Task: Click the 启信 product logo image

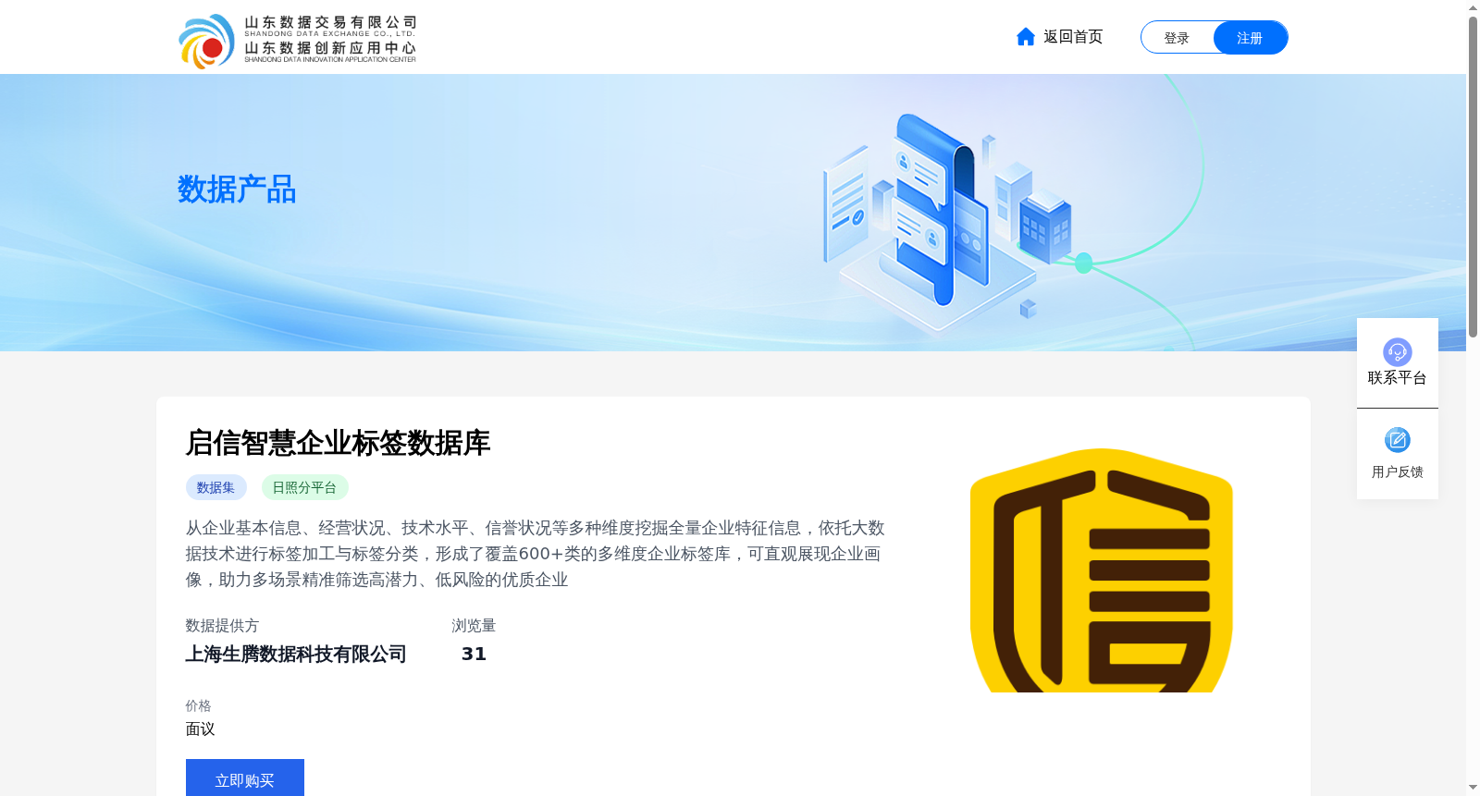Action: point(1101,570)
